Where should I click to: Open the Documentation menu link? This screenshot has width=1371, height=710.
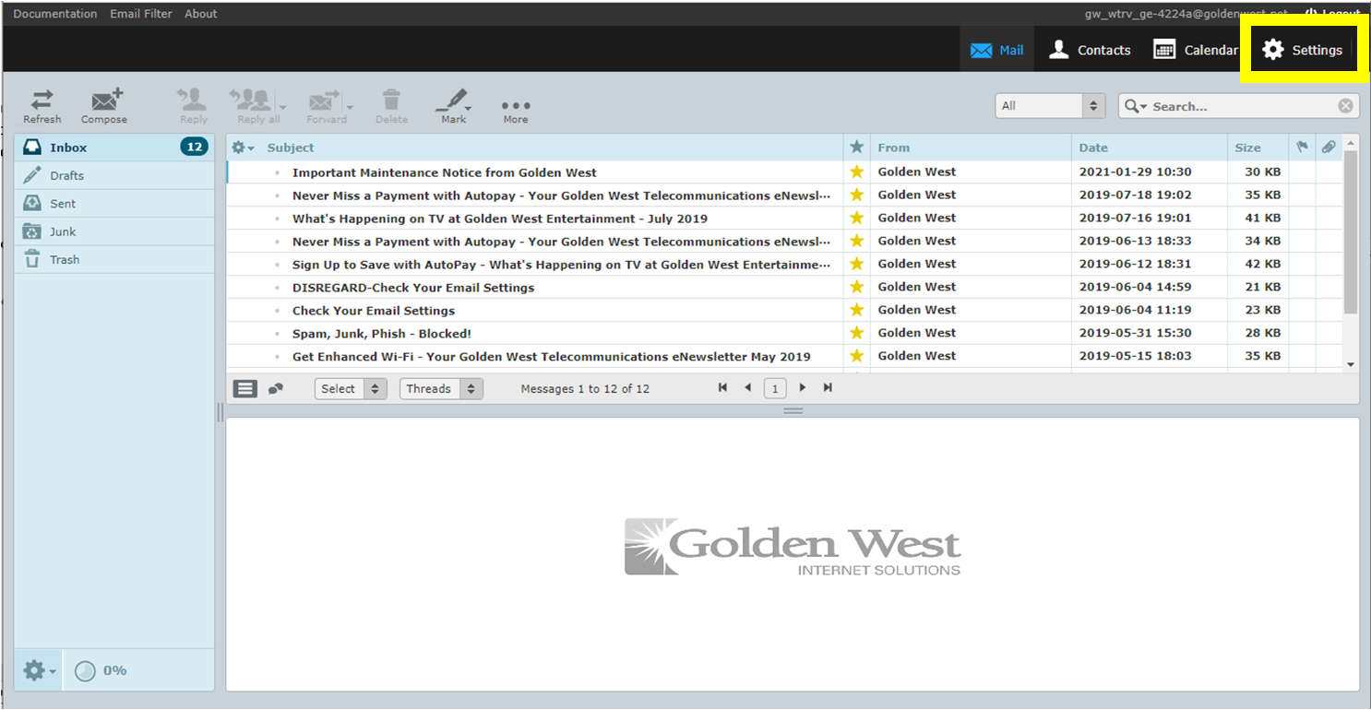55,14
